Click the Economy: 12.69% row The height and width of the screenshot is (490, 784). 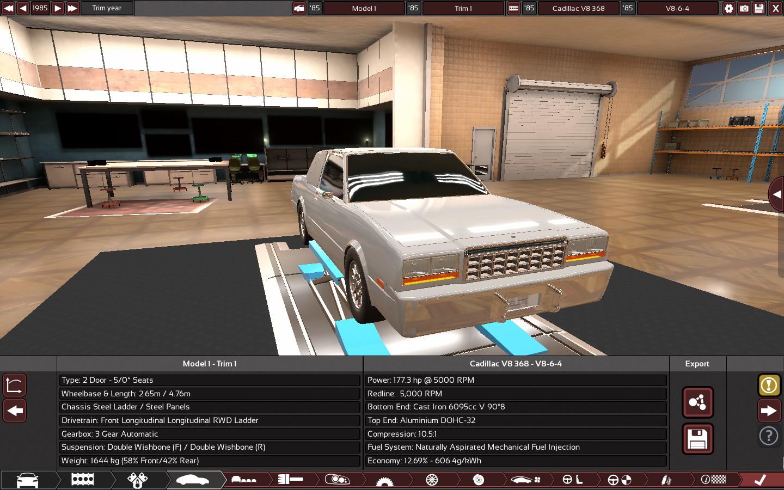tap(516, 461)
